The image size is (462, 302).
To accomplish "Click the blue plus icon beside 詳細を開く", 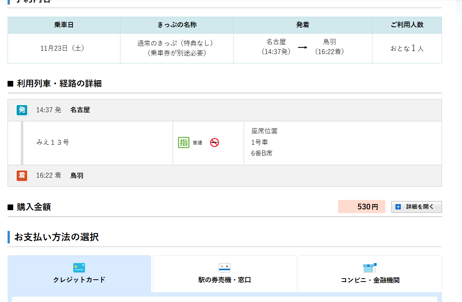I will coord(398,207).
